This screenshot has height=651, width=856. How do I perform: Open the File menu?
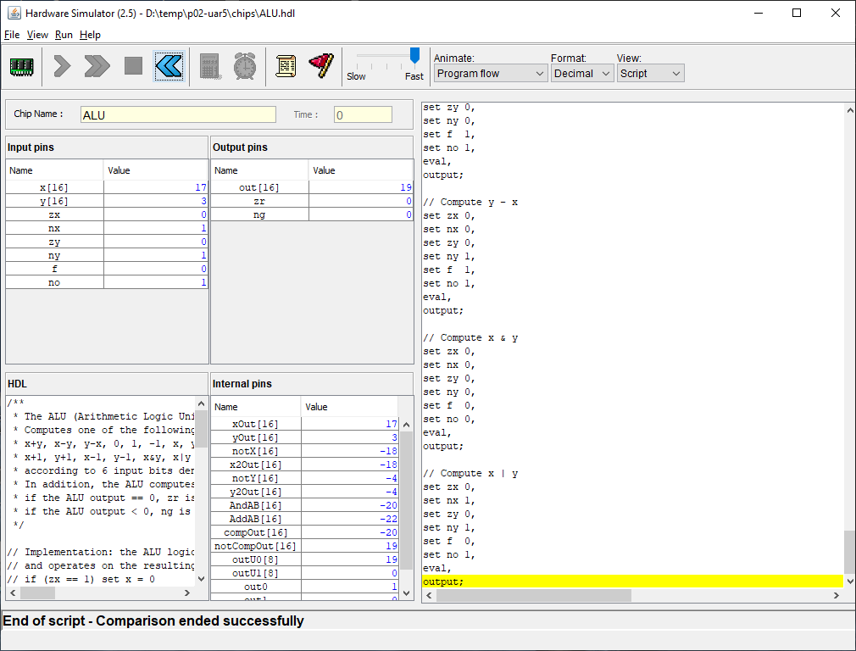pyautogui.click(x=12, y=35)
